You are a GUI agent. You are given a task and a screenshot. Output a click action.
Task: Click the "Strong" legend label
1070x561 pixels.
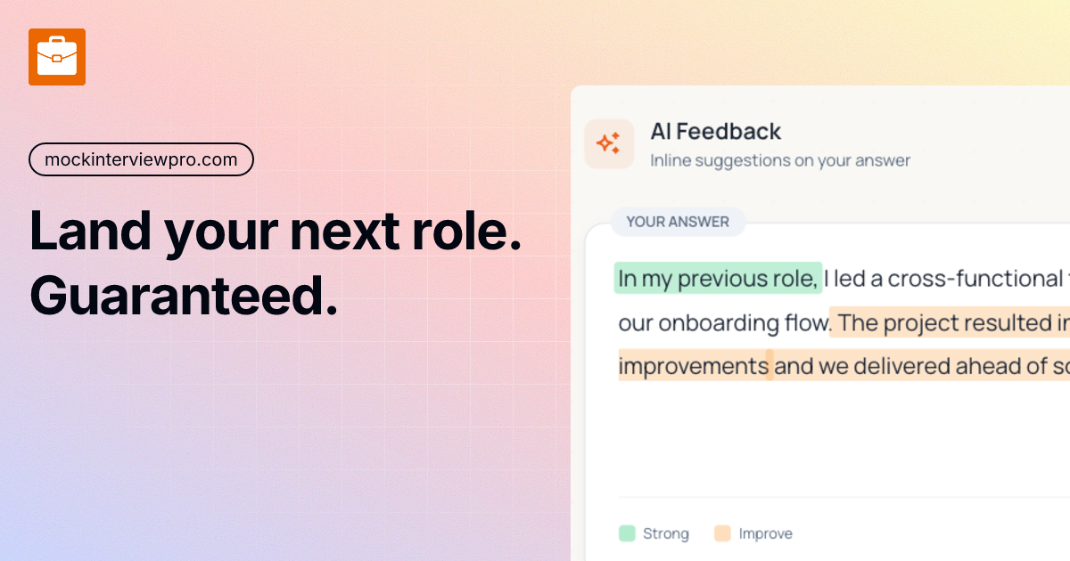pos(665,533)
